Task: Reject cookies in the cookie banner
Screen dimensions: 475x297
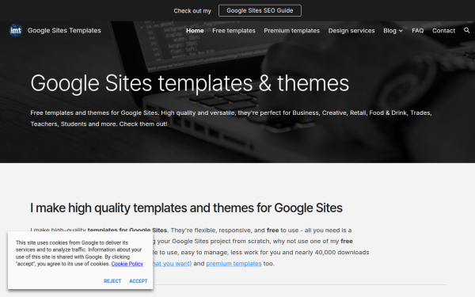Action: [x=112, y=281]
